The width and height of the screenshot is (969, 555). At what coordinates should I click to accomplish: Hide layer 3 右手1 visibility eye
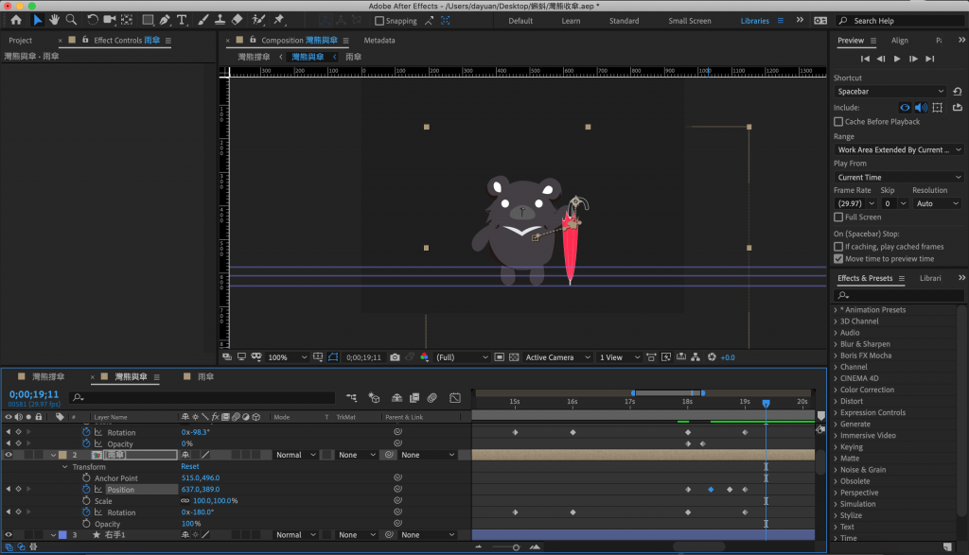9,534
